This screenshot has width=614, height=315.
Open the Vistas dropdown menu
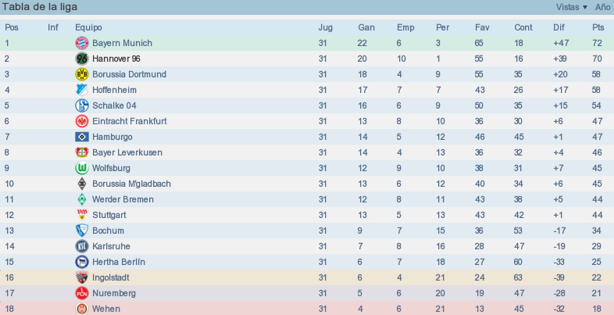[x=572, y=7]
